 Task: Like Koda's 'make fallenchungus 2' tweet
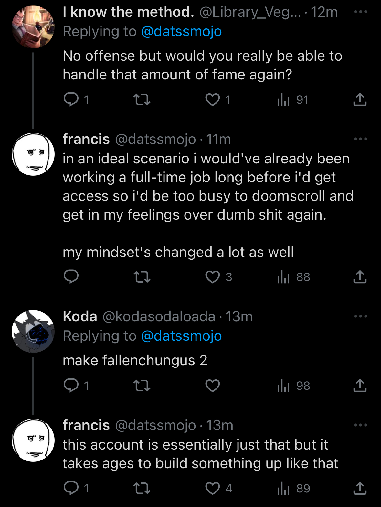[x=213, y=386]
